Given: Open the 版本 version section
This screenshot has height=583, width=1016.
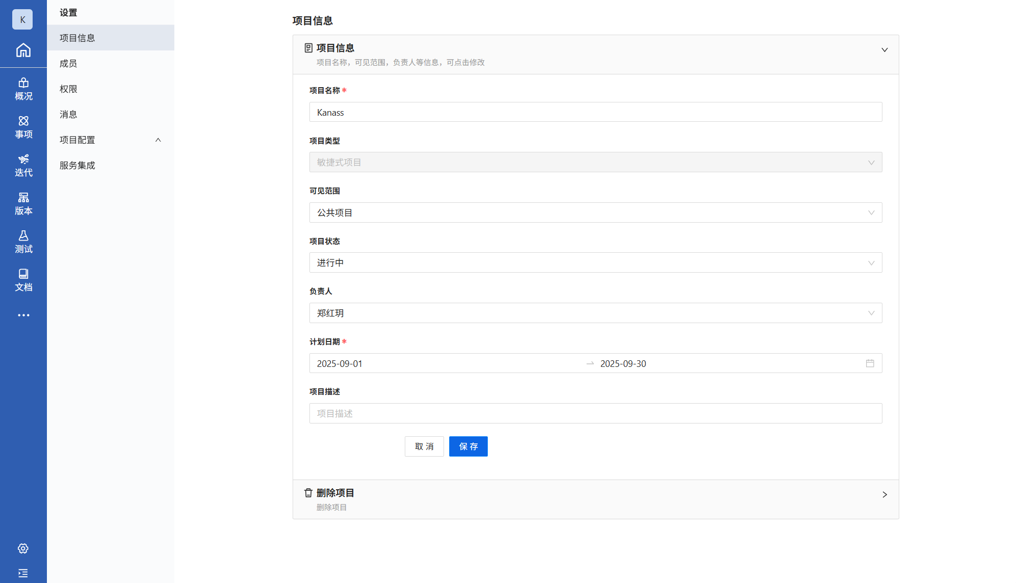Looking at the screenshot, I should [23, 204].
